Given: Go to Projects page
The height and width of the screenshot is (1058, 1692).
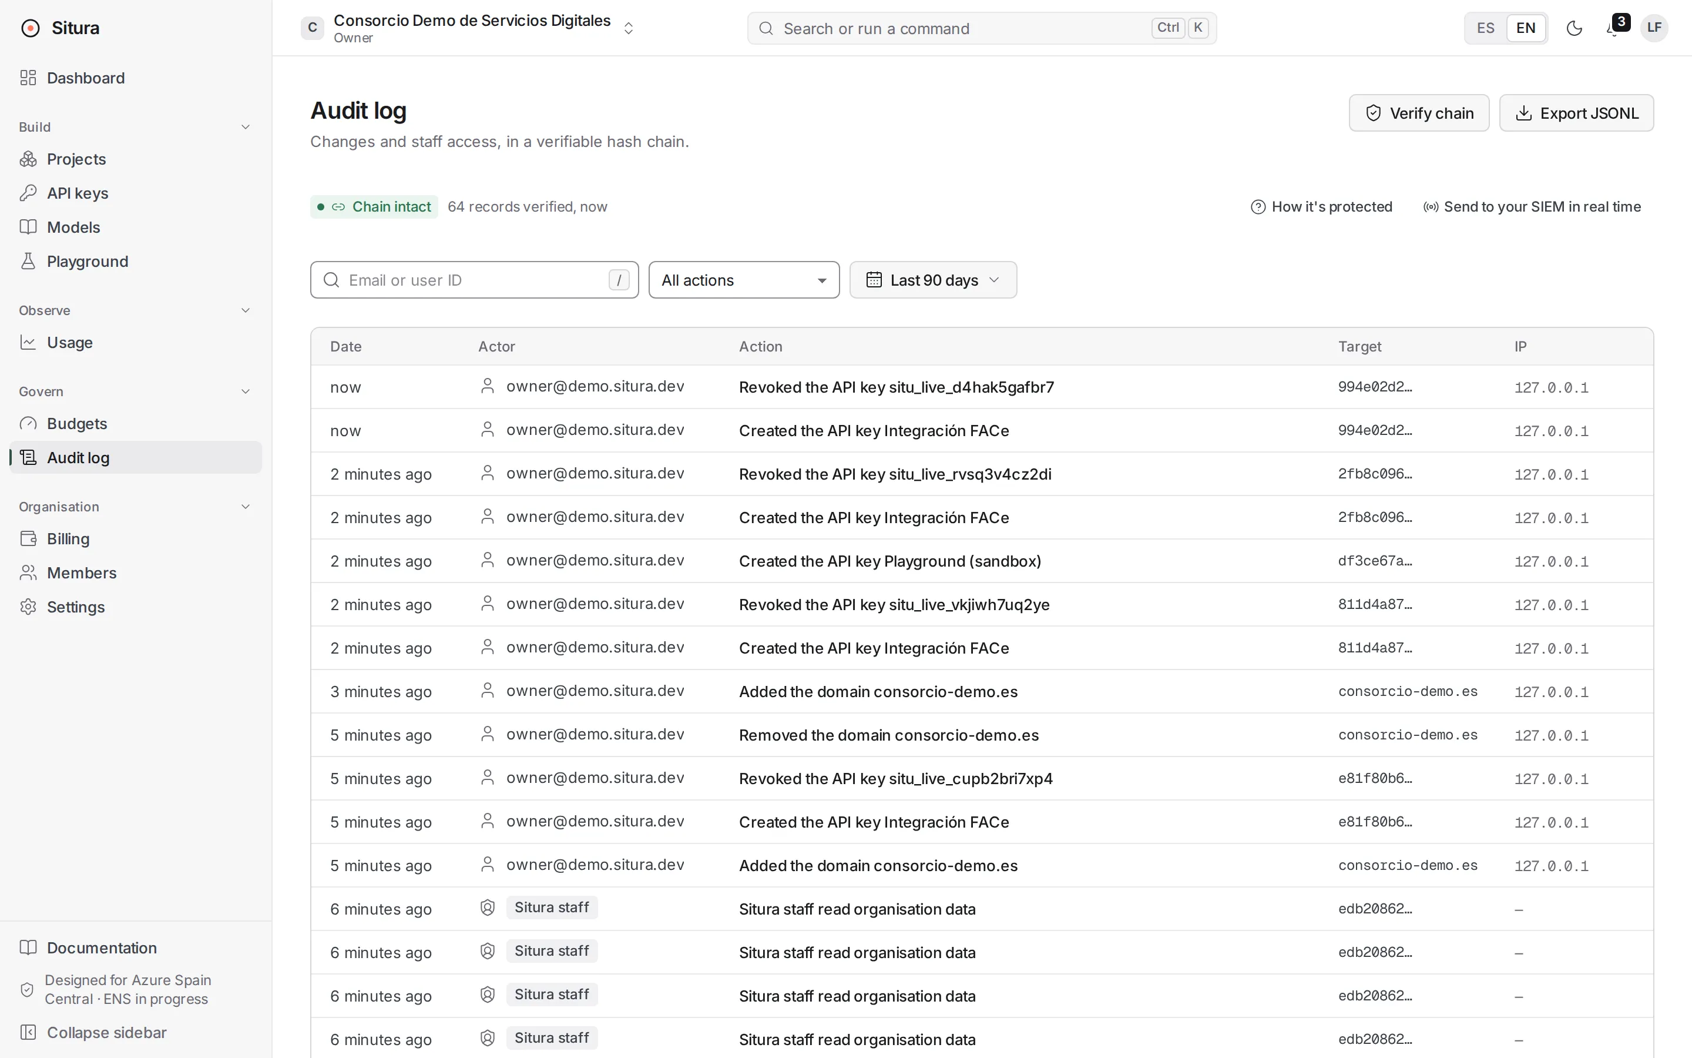Looking at the screenshot, I should 136,159.
